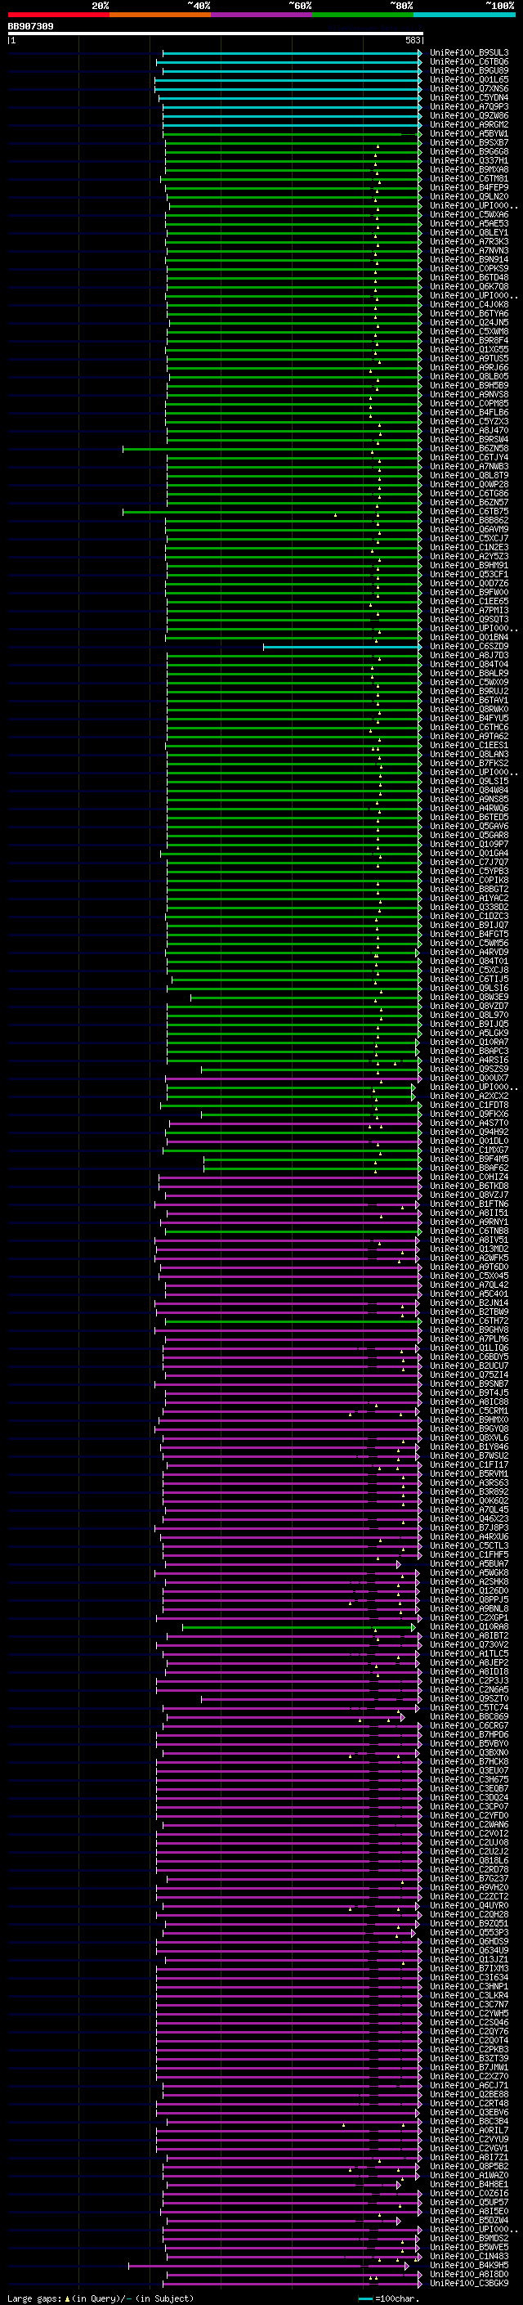Click the orange ~40% identity legend bar
The image size is (523, 2305).
click(x=160, y=15)
